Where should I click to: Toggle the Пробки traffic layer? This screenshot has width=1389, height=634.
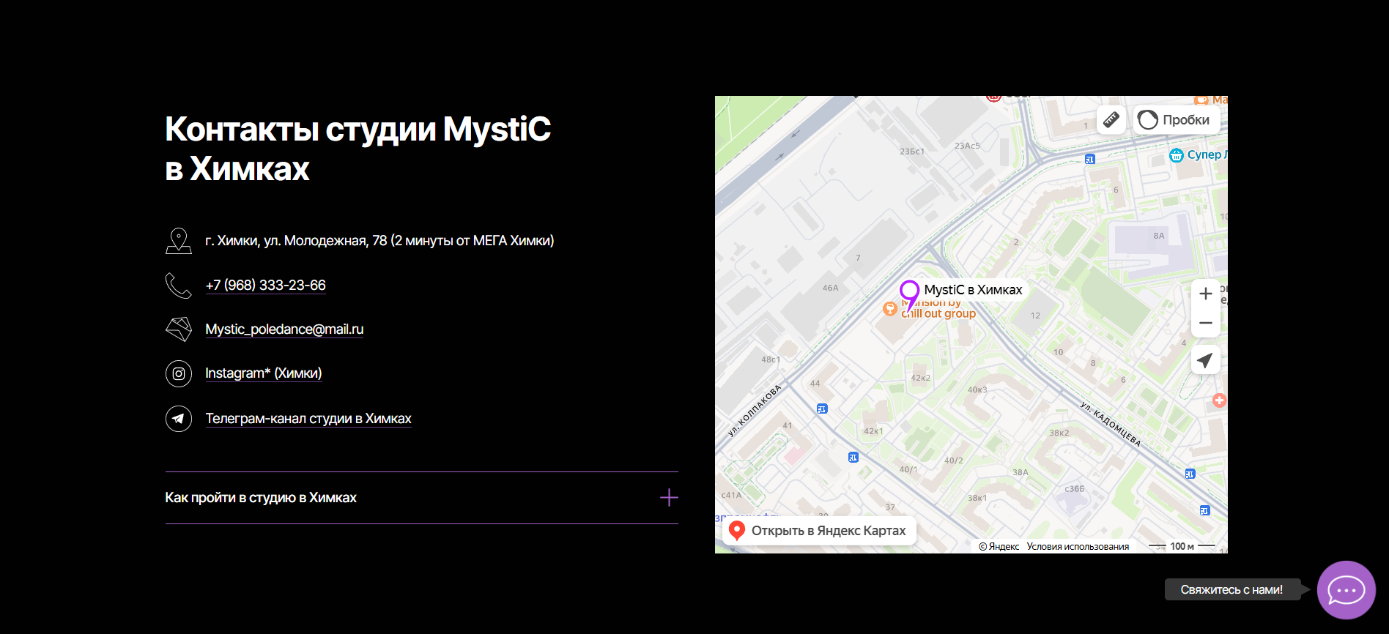1176,120
